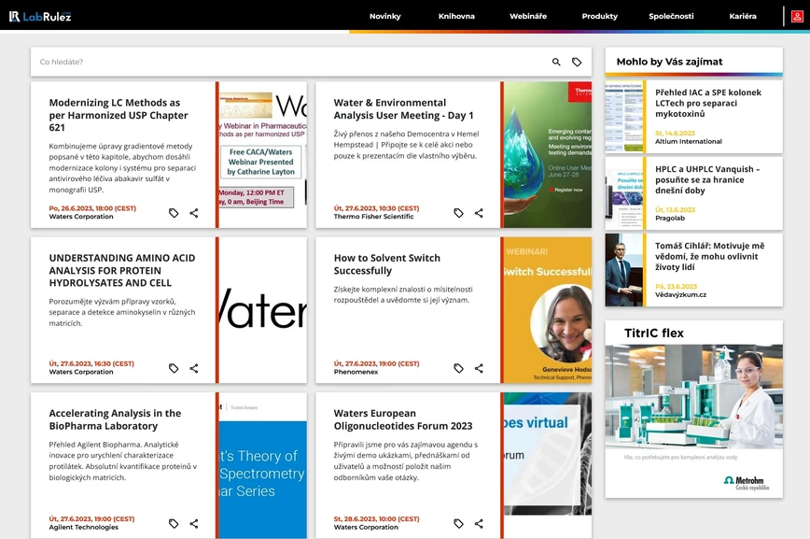The image size is (810, 539).
Task: Open 'Přehled IAC a SPE kolonek' article
Action: 708,103
